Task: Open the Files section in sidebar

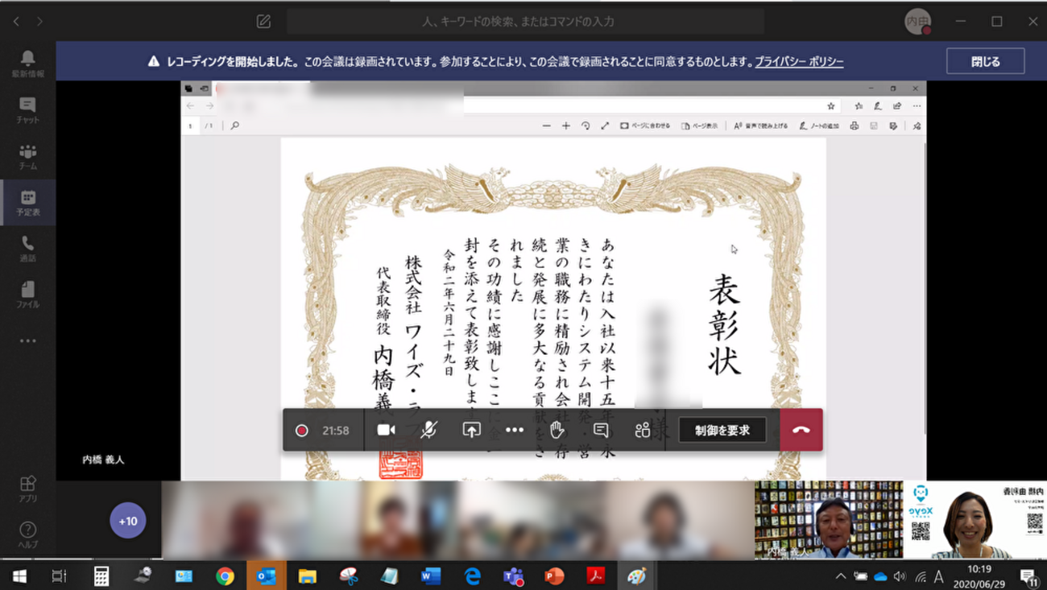Action: pos(27,295)
